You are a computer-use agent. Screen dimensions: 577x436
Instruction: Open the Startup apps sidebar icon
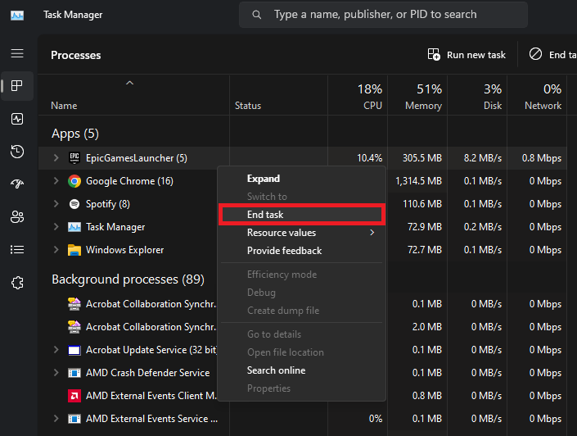point(17,184)
